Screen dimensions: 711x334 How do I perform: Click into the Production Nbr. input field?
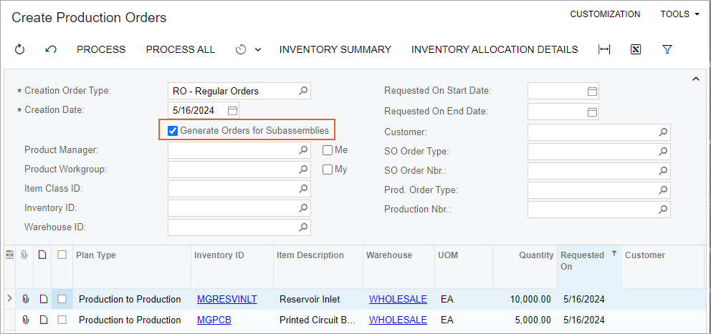[x=591, y=210]
